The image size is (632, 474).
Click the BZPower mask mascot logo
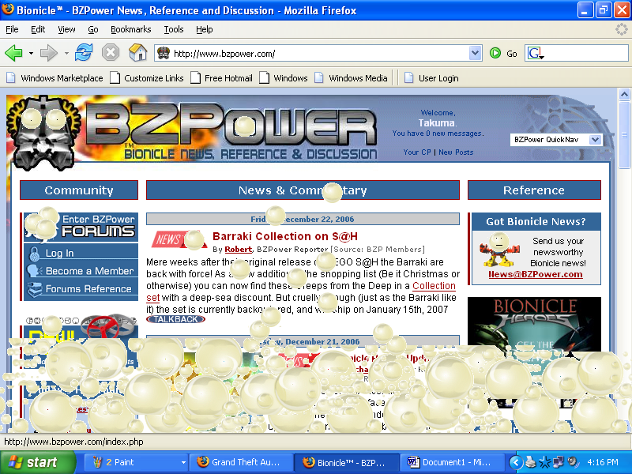point(44,133)
